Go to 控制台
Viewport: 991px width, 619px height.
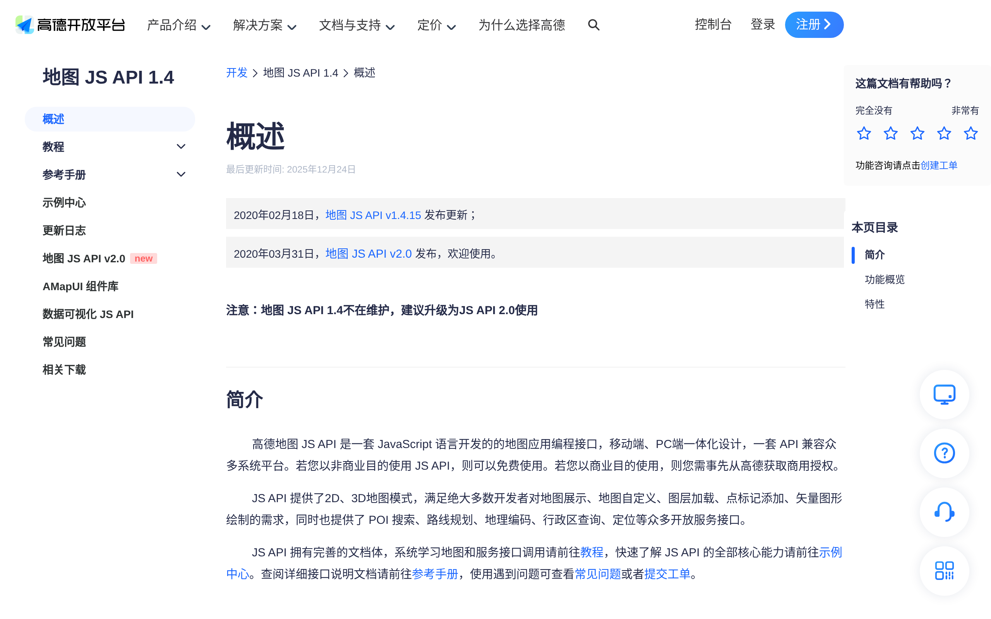point(713,24)
